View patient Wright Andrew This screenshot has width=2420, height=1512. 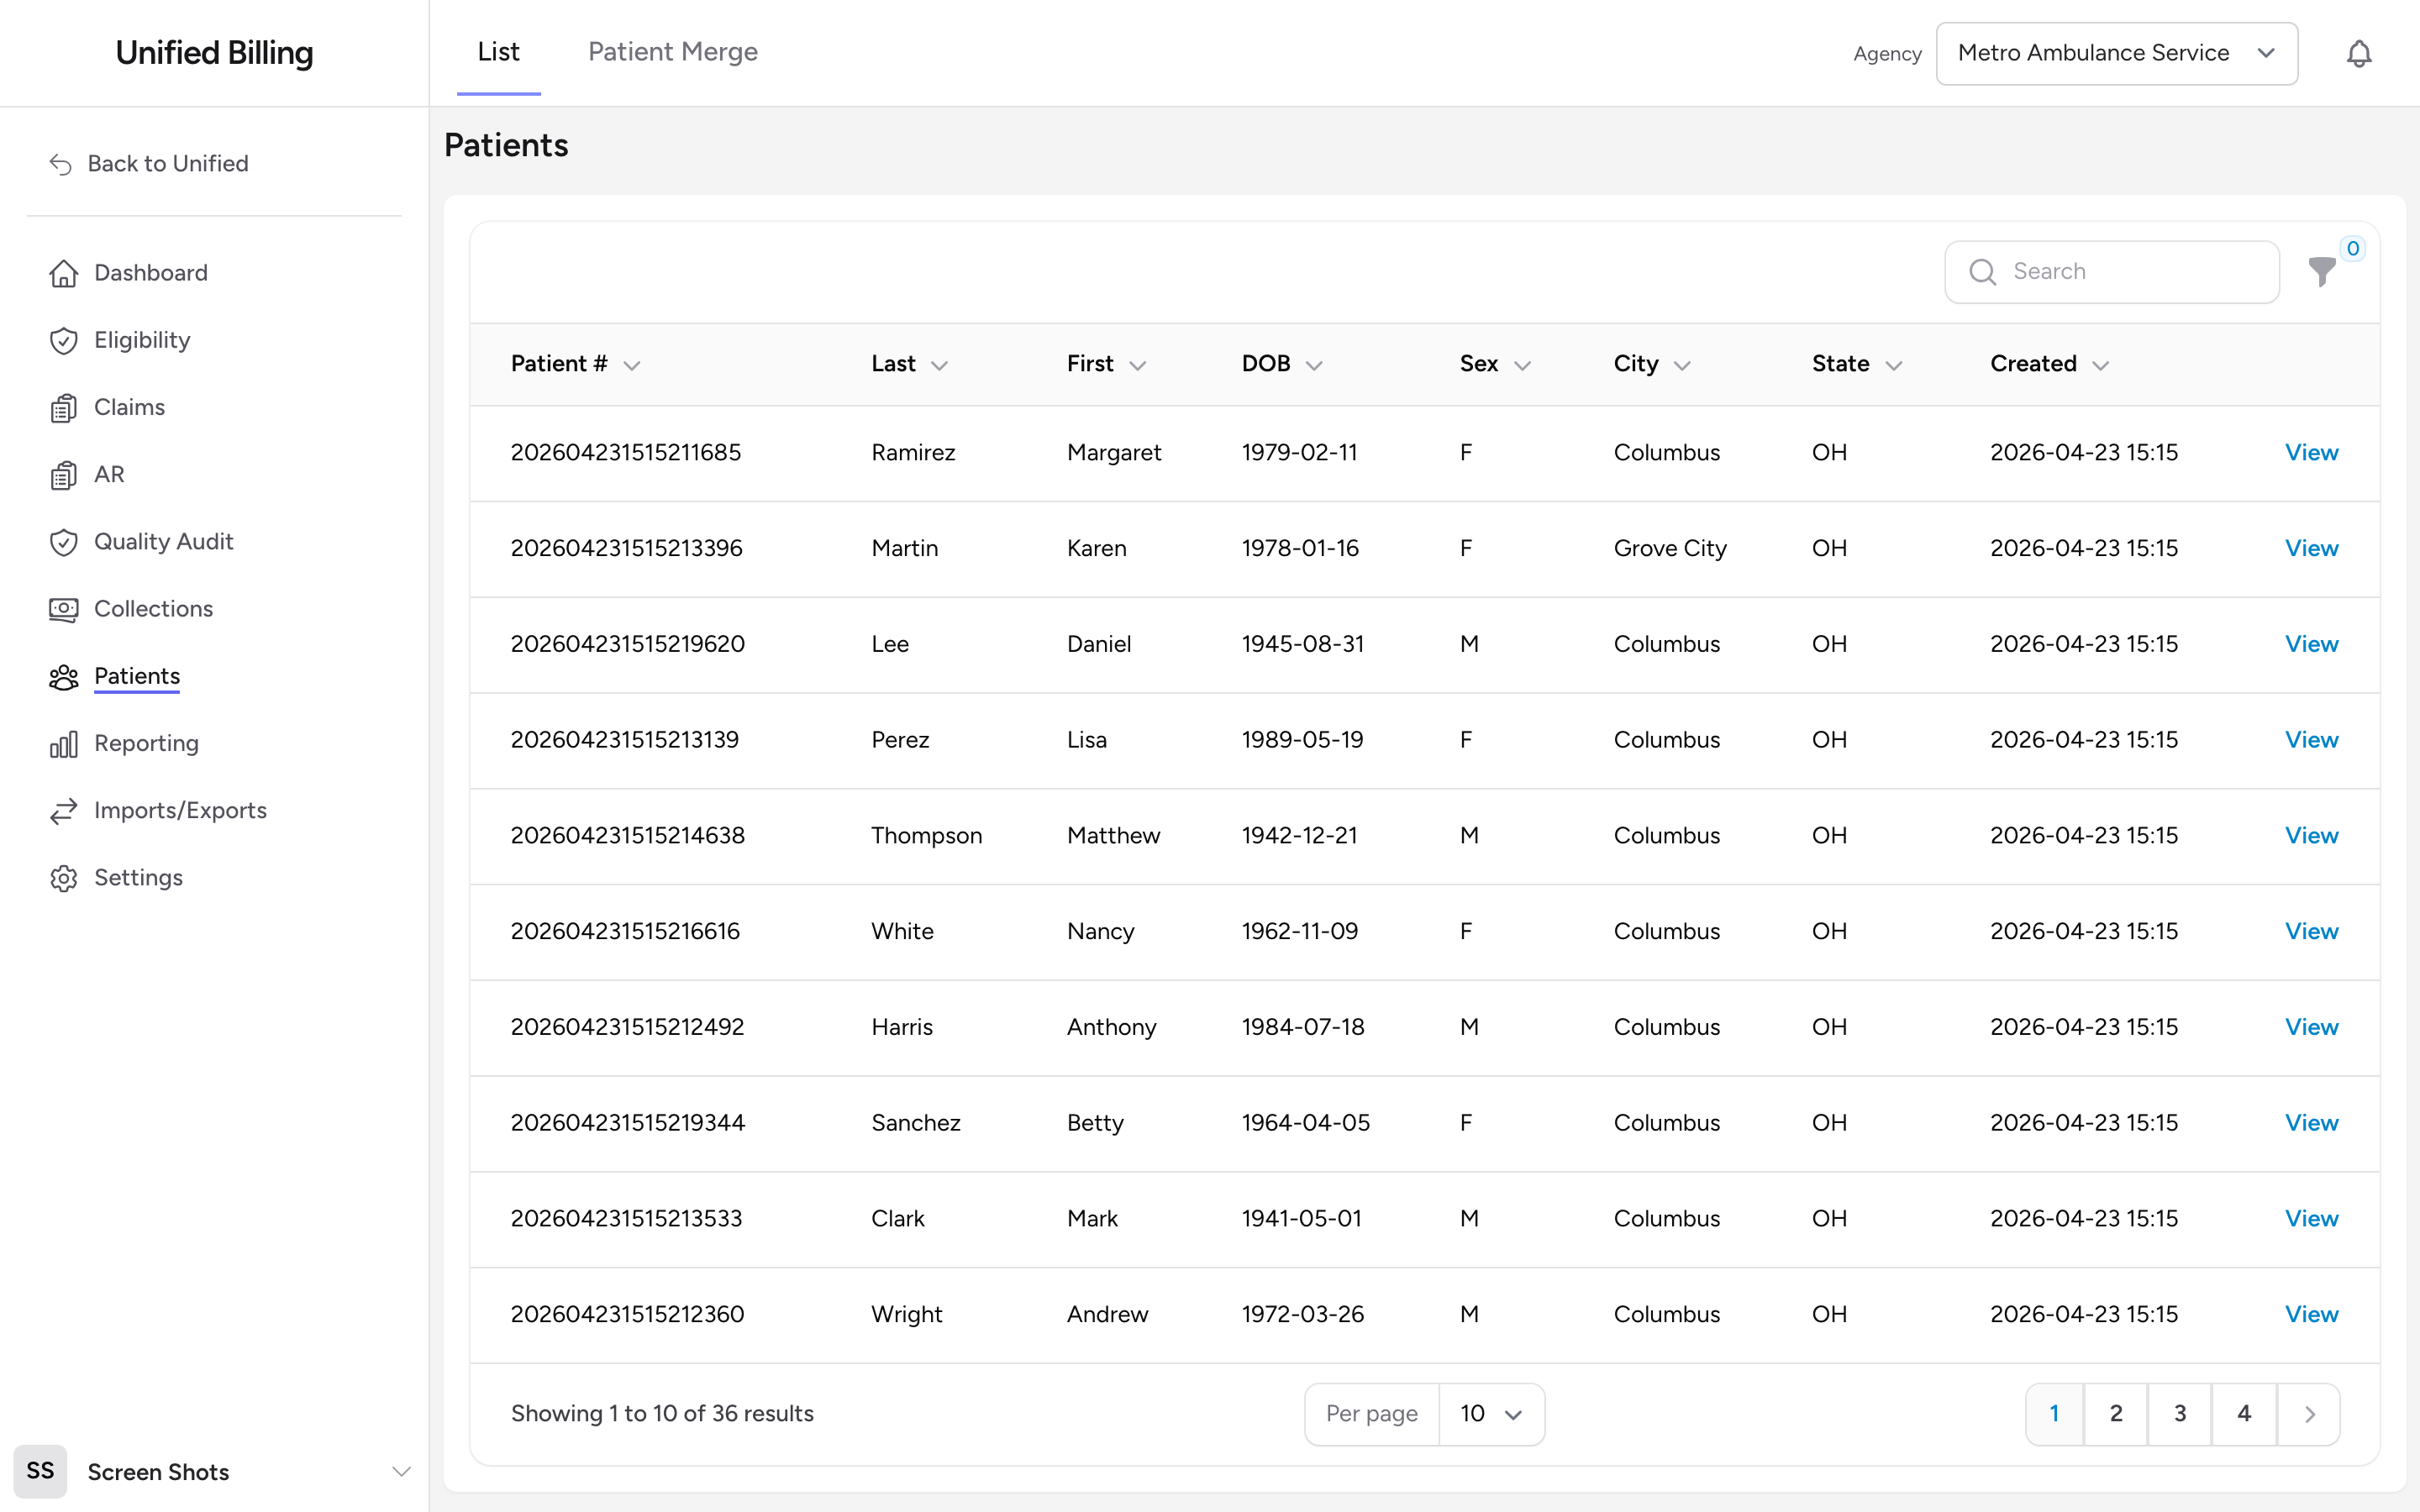(2311, 1315)
